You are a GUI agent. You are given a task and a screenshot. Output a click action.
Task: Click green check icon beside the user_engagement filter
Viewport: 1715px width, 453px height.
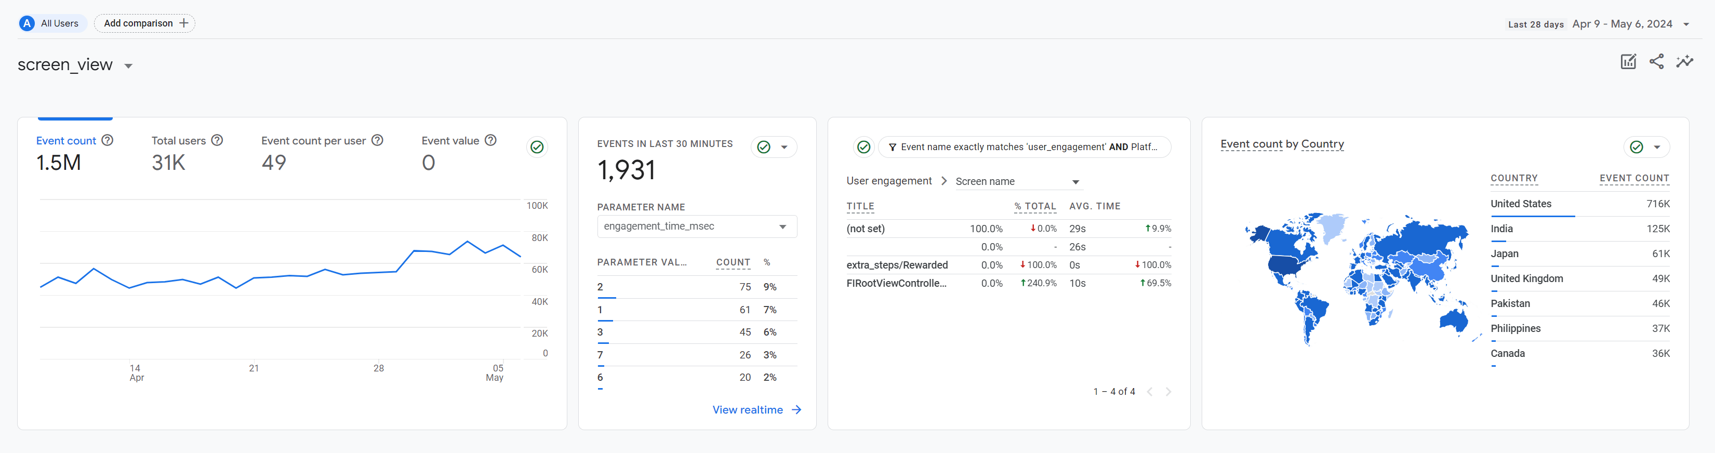pyautogui.click(x=863, y=147)
